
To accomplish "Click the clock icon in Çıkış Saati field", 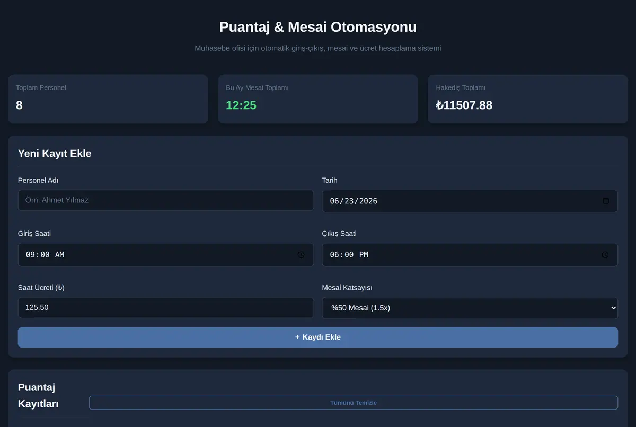I will pyautogui.click(x=605, y=255).
